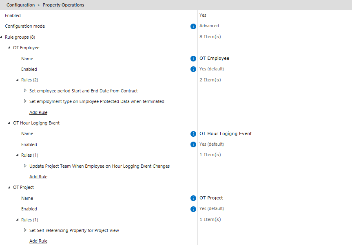Expand the Update Project Team rule
The image size is (352, 245).
[x=25, y=166]
